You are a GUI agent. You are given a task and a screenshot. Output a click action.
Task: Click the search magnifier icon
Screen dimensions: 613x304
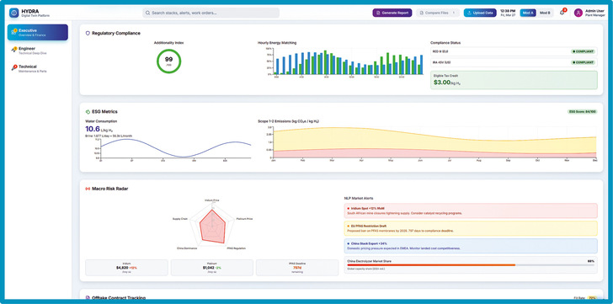point(148,13)
